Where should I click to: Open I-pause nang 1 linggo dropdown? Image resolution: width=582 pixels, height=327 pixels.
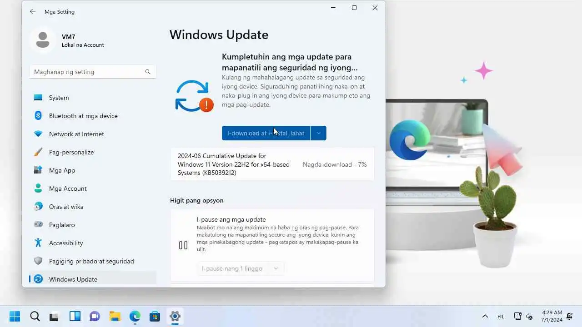pyautogui.click(x=241, y=268)
